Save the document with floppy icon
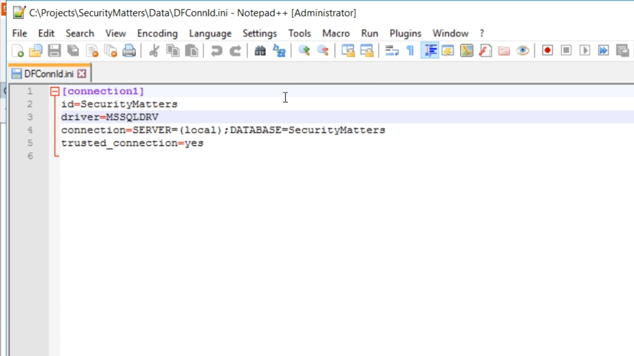Viewport: 634px width, 356px height. click(54, 50)
